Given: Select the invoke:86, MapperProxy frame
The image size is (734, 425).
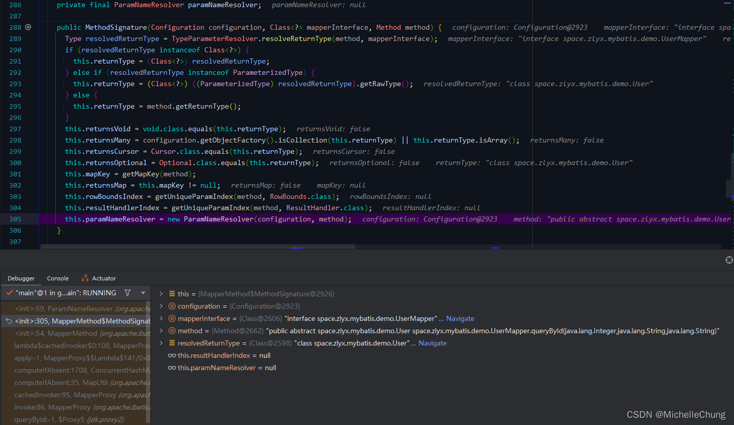Looking at the screenshot, I should tap(75, 407).
